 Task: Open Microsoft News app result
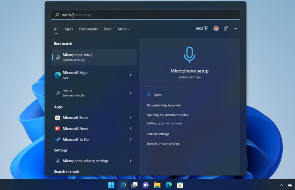click(75, 129)
